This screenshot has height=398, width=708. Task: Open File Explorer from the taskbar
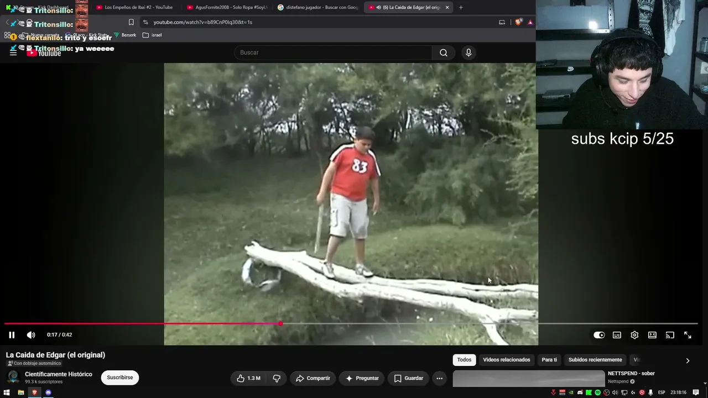pyautogui.click(x=20, y=392)
